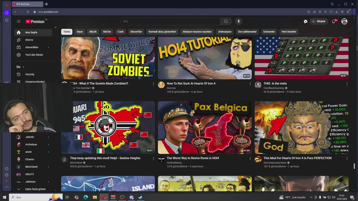Open the notifications bell with 9+ badge

click(334, 21)
